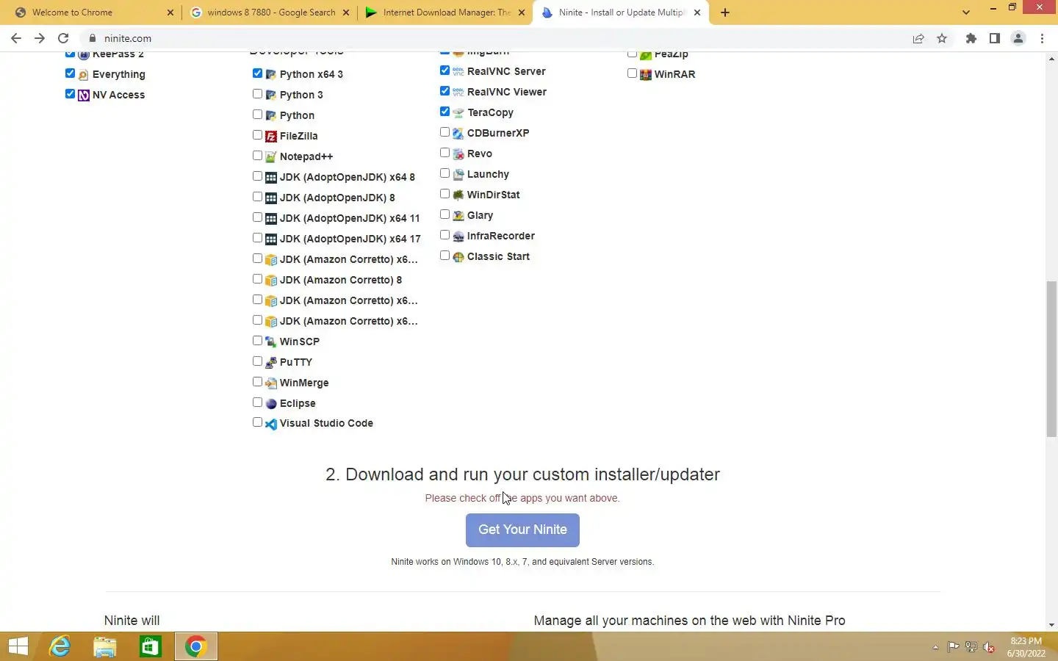The image size is (1058, 661).
Task: Toggle the Chrome side panel button
Action: click(x=995, y=38)
